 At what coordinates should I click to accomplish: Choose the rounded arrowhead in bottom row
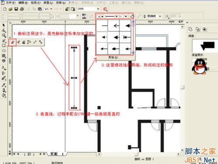click(114, 49)
